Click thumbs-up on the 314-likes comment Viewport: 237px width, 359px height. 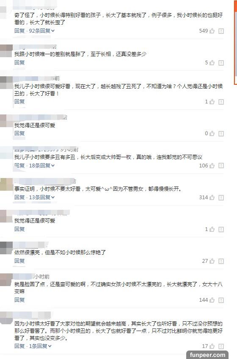(212, 198)
